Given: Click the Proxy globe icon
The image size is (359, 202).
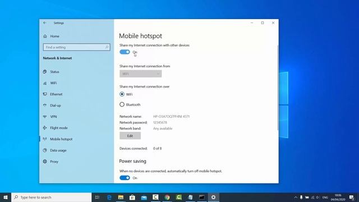Looking at the screenshot, I should tap(45, 162).
